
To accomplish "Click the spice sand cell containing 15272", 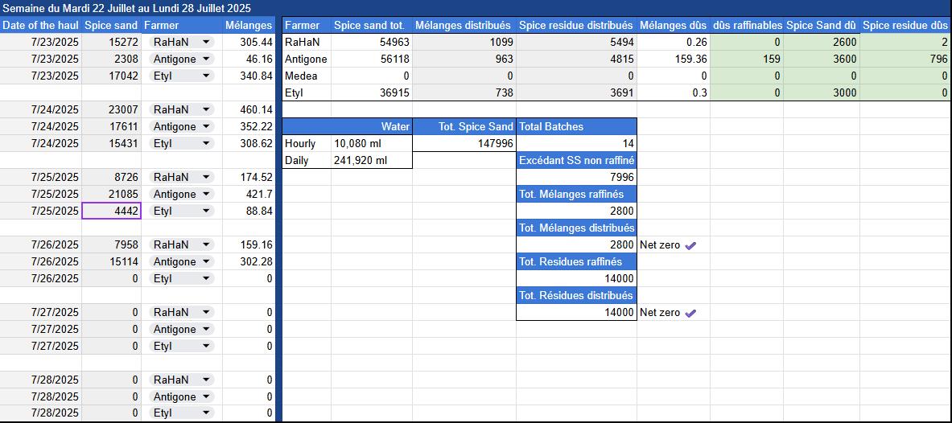I will point(111,42).
